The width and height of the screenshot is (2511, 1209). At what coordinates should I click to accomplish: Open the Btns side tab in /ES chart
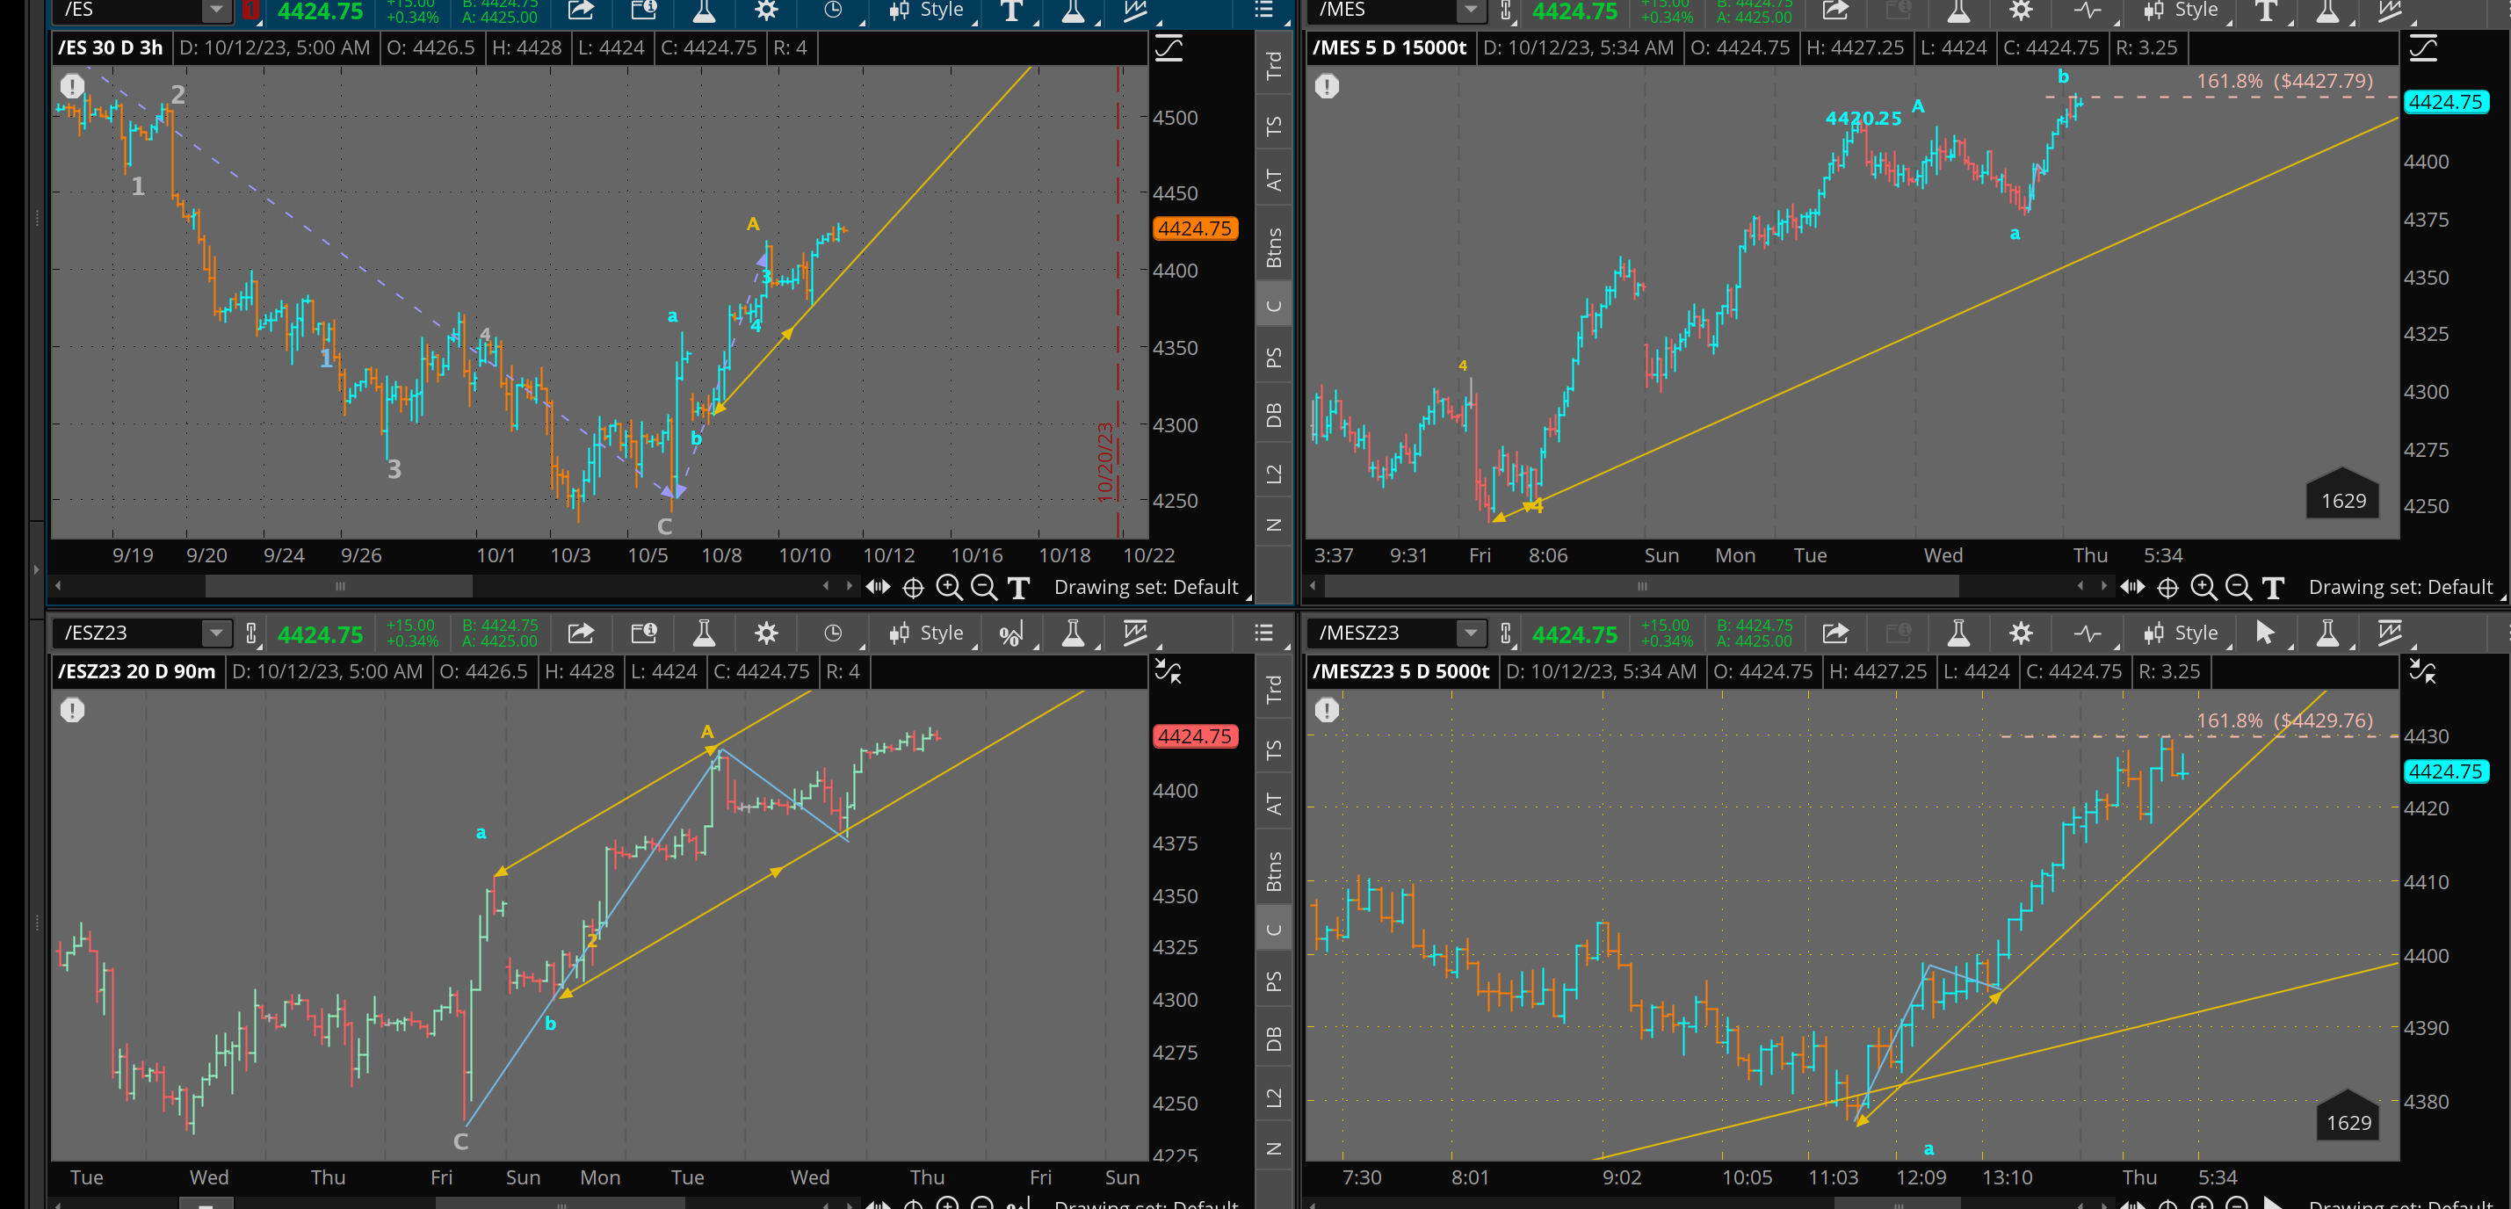(1273, 247)
